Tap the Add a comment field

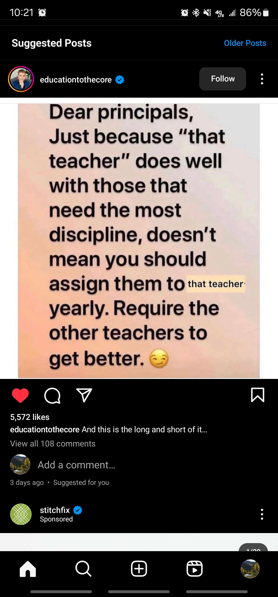pos(76,465)
